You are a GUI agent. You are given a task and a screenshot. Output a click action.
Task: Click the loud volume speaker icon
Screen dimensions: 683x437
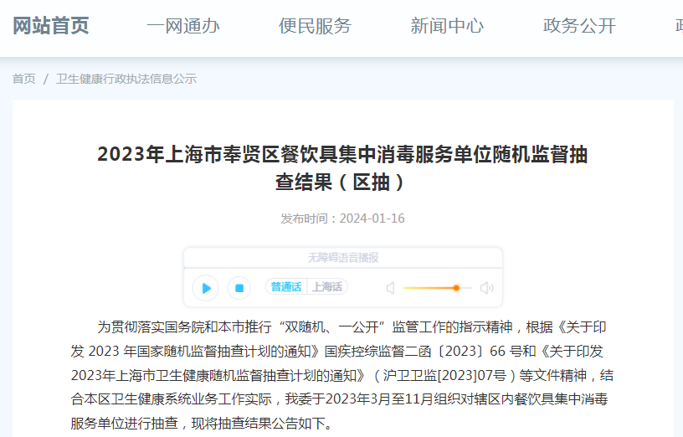click(487, 288)
